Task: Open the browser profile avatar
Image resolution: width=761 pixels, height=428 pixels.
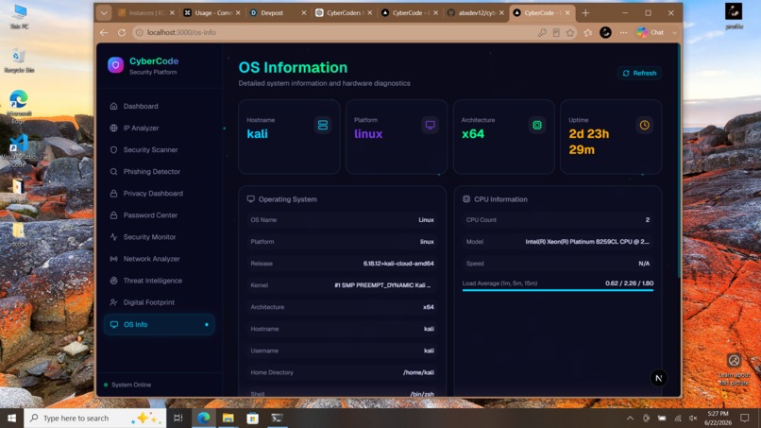Action: (x=605, y=32)
